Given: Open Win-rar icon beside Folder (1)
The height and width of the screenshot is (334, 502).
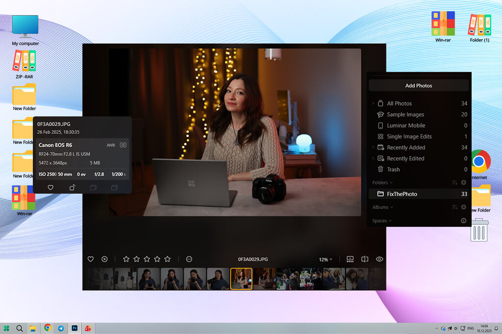Looking at the screenshot, I should pyautogui.click(x=443, y=27).
